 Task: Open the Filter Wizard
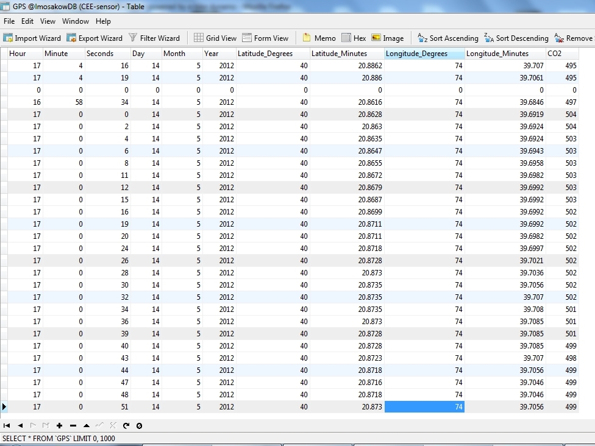(154, 38)
